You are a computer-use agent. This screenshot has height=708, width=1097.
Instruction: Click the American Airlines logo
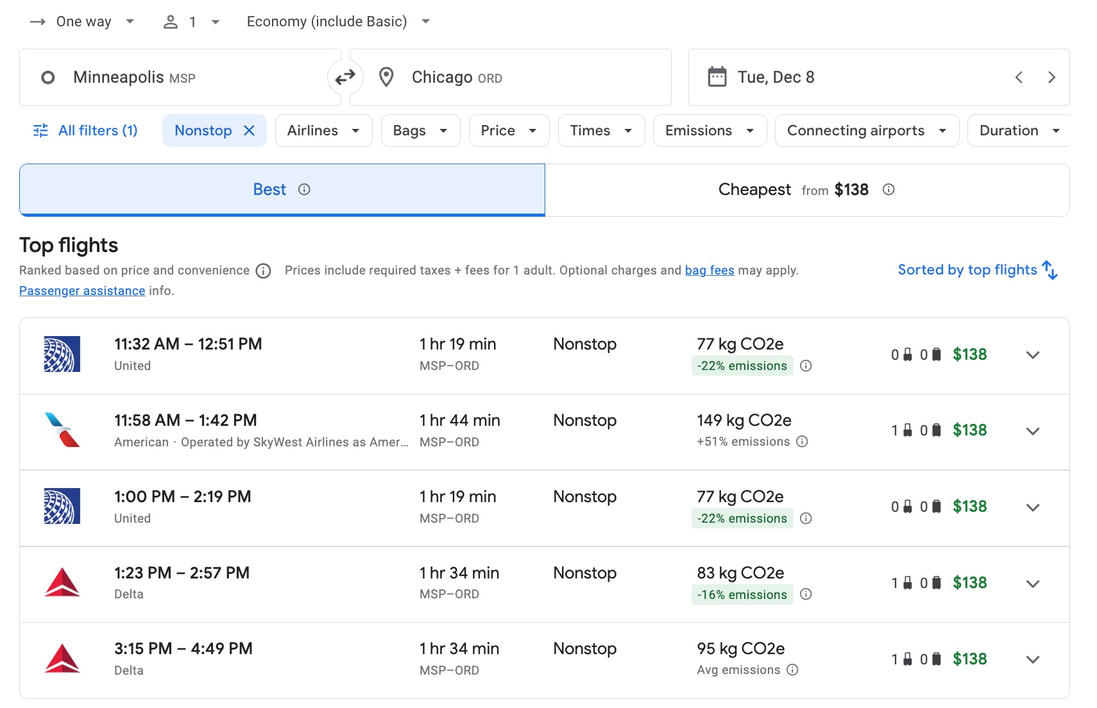(x=62, y=430)
